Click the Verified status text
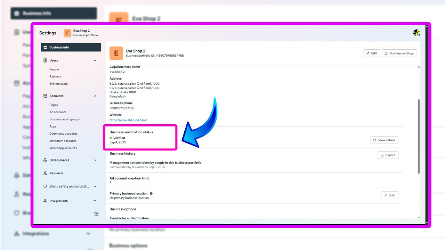Screen dimensions: 445x250 click(119, 138)
